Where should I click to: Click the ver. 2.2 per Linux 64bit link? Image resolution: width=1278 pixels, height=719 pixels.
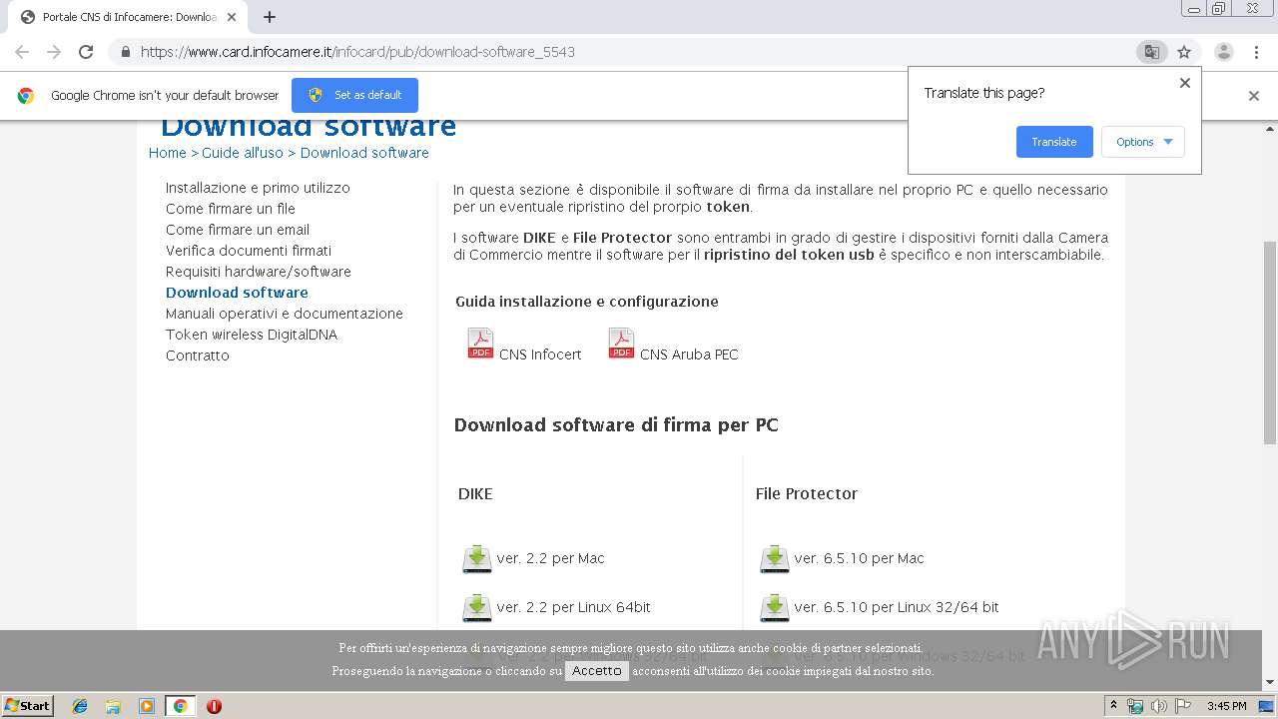pos(573,607)
